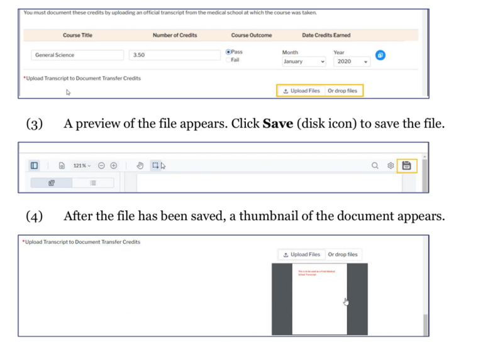Click the blue round icon beside Year
Image resolution: width=483 pixels, height=352 pixels.
tap(380, 55)
